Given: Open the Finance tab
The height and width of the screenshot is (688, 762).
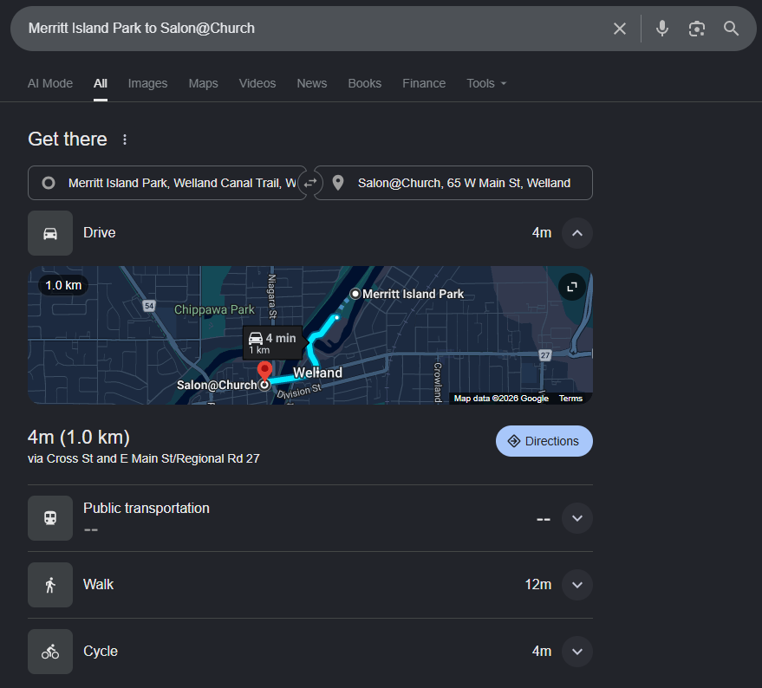Looking at the screenshot, I should [424, 83].
